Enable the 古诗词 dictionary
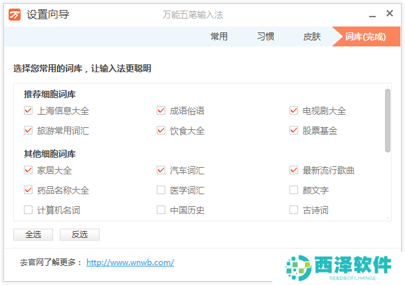The image size is (405, 285). tap(293, 210)
